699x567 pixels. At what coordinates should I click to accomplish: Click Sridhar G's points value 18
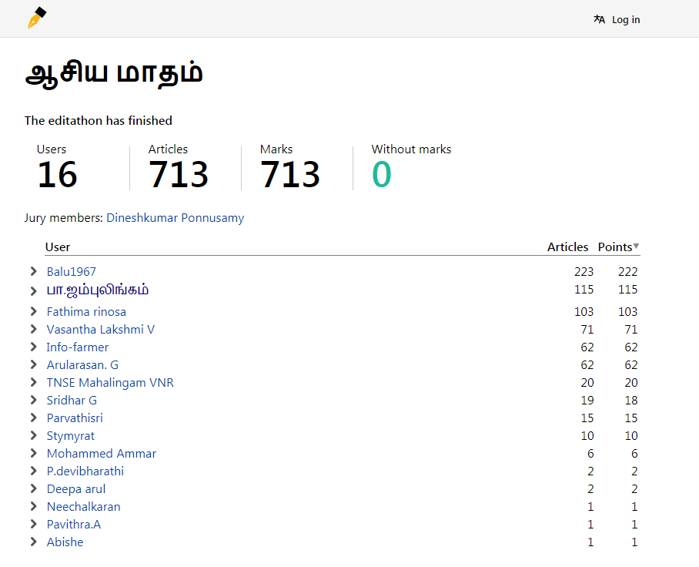coord(631,400)
